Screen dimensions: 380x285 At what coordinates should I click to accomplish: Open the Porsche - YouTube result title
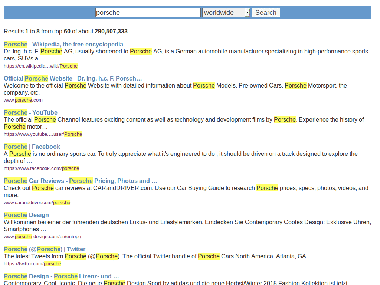click(x=30, y=113)
